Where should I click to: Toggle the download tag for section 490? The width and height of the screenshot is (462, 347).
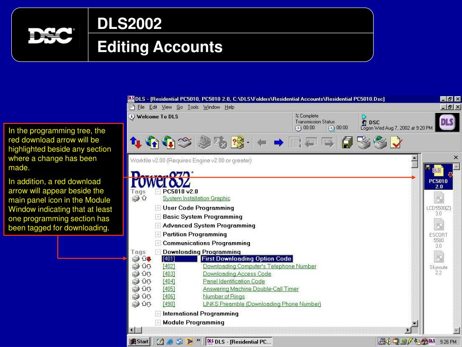(x=149, y=305)
